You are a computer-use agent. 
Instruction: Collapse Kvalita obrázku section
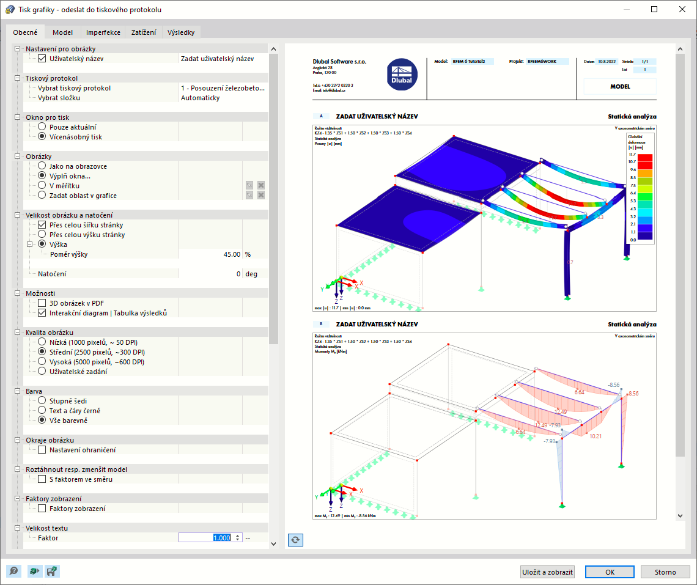(x=17, y=332)
